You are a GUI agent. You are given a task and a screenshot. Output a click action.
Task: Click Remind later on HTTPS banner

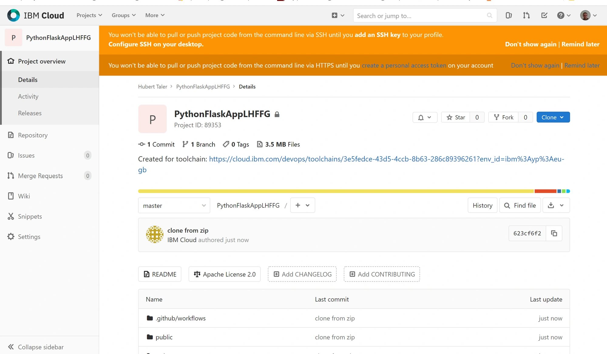click(582, 66)
